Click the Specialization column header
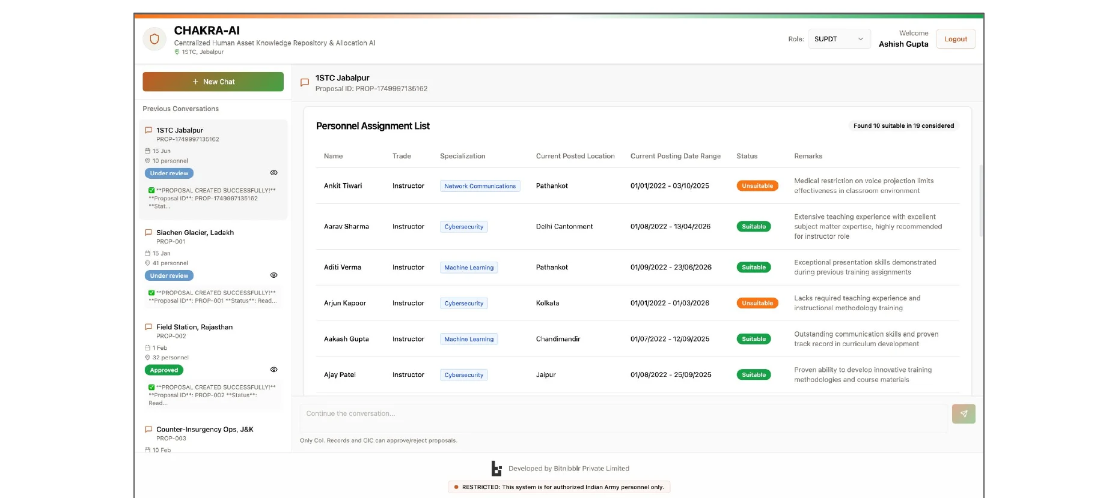This screenshot has width=1118, height=498. (x=462, y=156)
